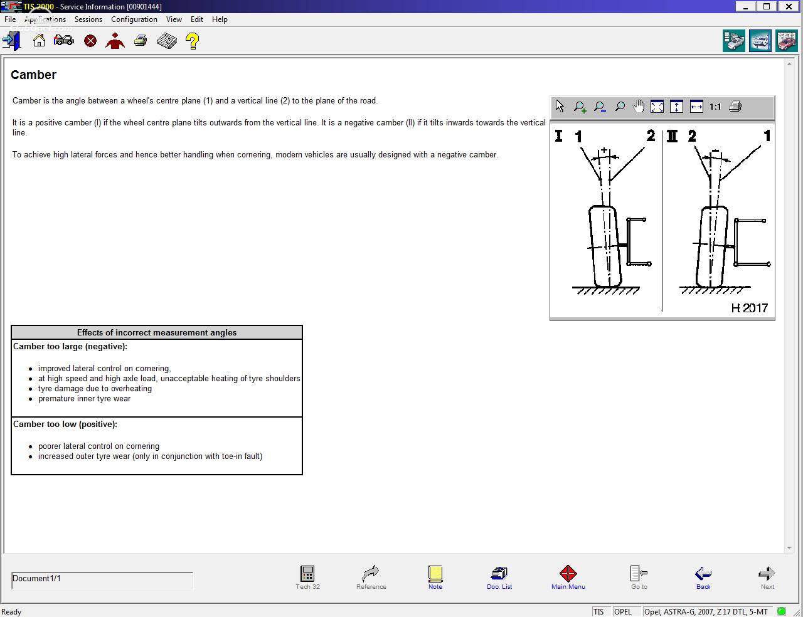Image resolution: width=803 pixels, height=617 pixels.
Task: Open help with yellow question mark icon
Action: (193, 41)
